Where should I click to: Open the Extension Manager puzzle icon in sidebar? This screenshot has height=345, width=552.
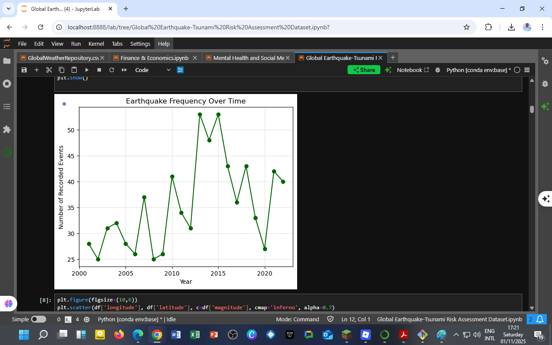(7, 129)
